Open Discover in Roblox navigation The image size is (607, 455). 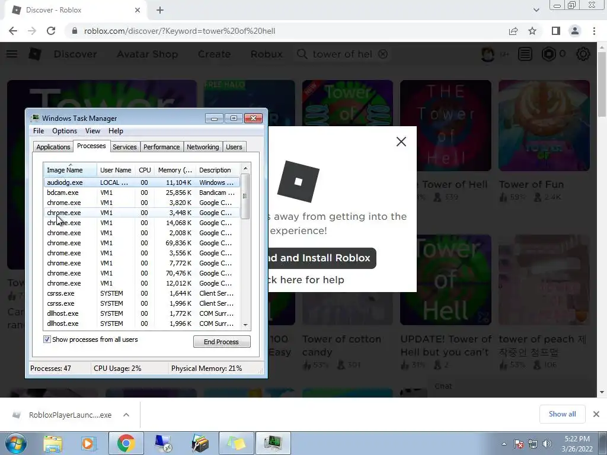pyautogui.click(x=75, y=54)
